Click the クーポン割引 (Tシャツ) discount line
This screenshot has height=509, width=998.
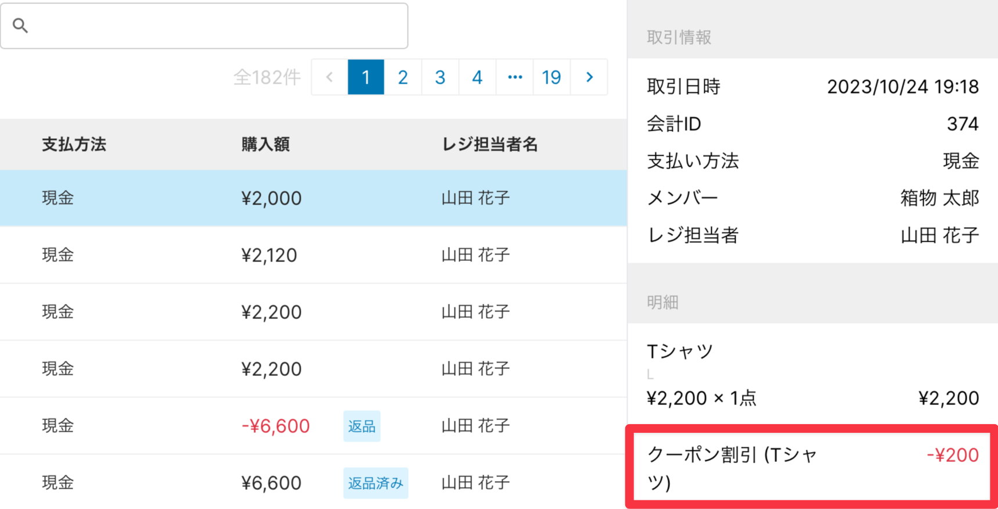(812, 467)
